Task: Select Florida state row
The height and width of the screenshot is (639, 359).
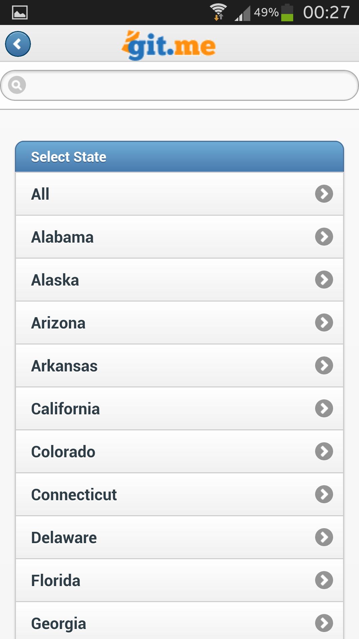Action: click(x=179, y=580)
